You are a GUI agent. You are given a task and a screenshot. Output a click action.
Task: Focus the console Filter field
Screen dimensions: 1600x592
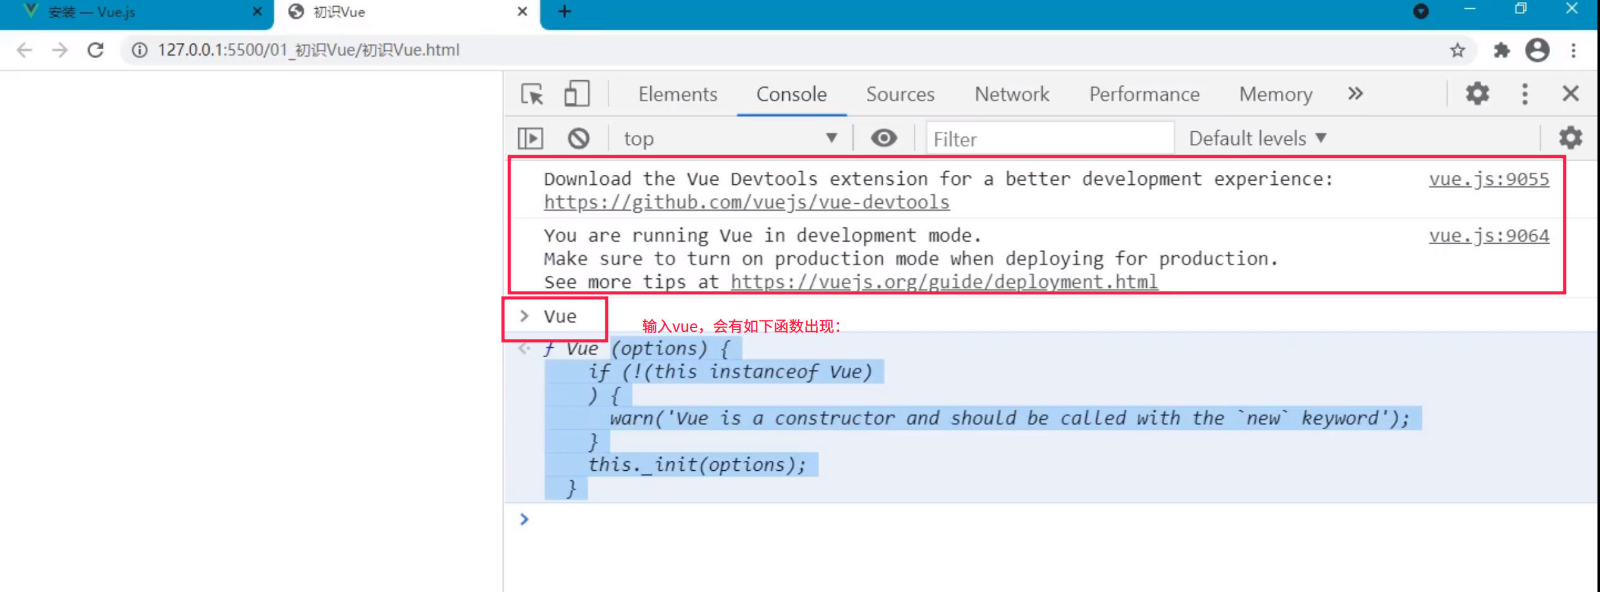click(x=1049, y=138)
